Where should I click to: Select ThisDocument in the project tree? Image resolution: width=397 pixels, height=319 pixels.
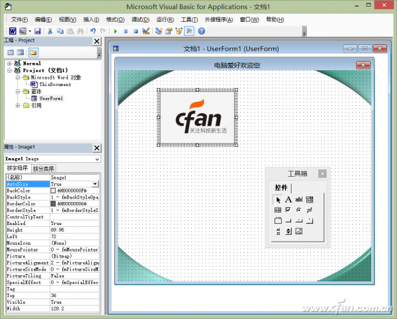click(x=55, y=84)
